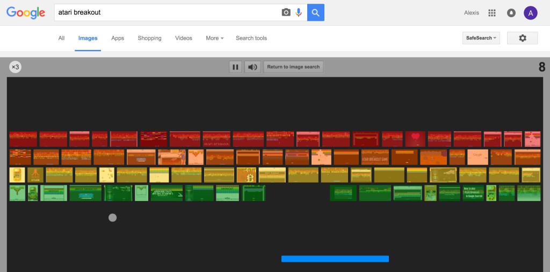Click the ATARI BREAKOUT GAME orange brick
Screen dimensions: 550x272
tap(375, 158)
